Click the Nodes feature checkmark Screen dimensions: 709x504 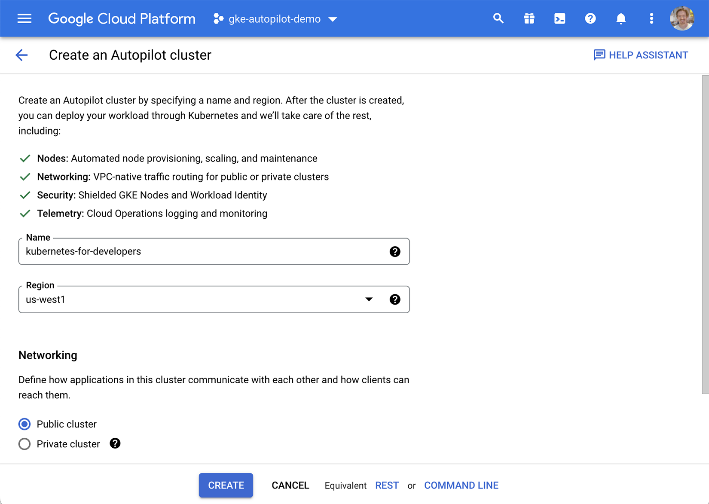tap(25, 159)
